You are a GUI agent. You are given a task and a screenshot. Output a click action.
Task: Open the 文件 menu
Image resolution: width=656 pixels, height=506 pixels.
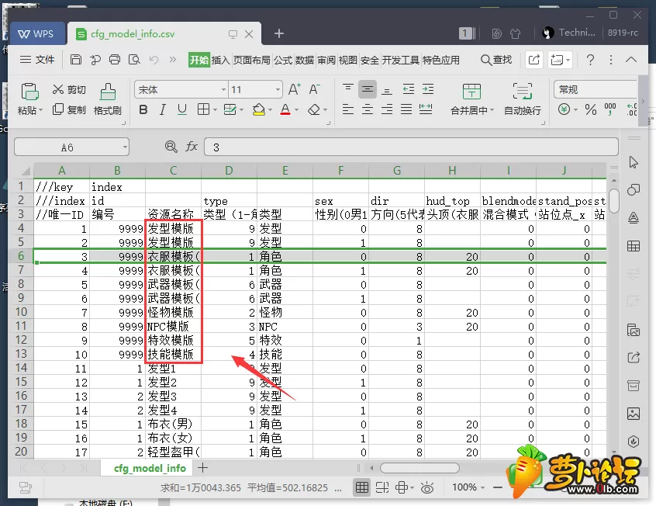37,60
